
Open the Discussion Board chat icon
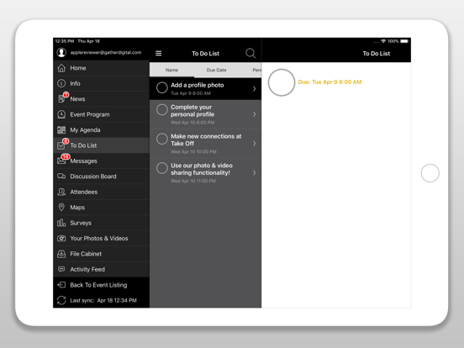pyautogui.click(x=61, y=177)
